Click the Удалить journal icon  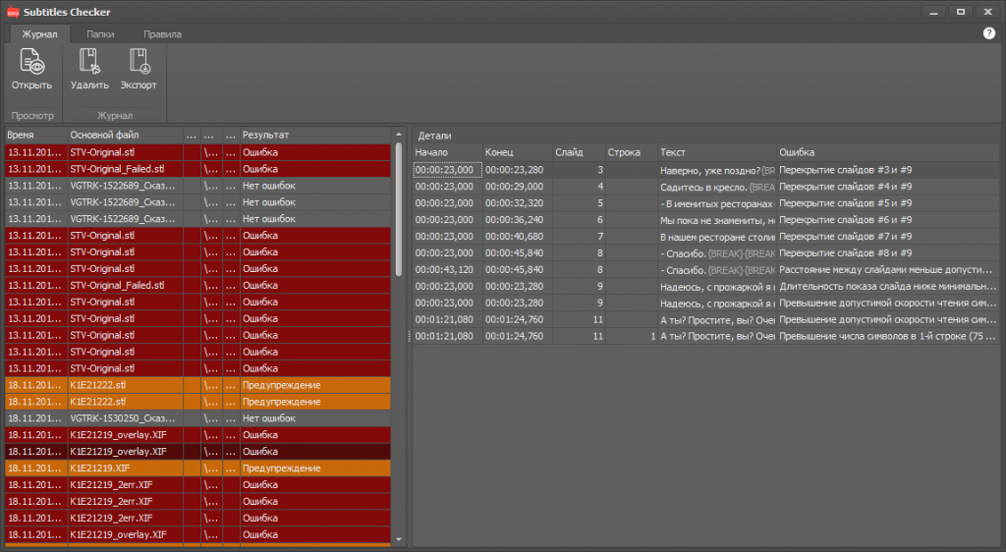tap(89, 63)
